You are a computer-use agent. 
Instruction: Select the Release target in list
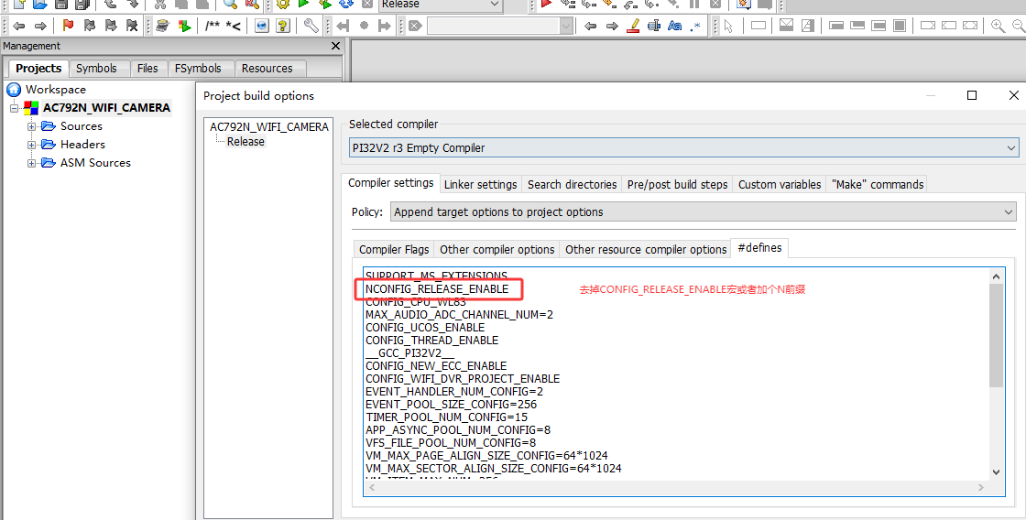(246, 141)
